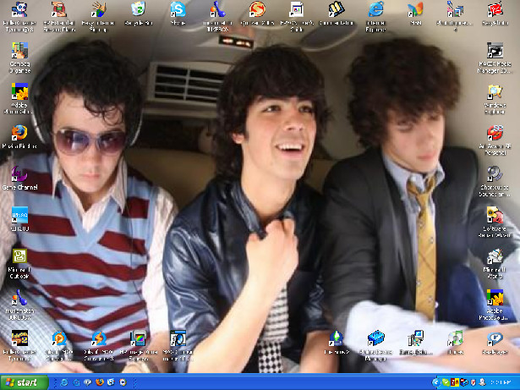
Task: Open the HP Image Zone Express shortcut
Action: 139,338
